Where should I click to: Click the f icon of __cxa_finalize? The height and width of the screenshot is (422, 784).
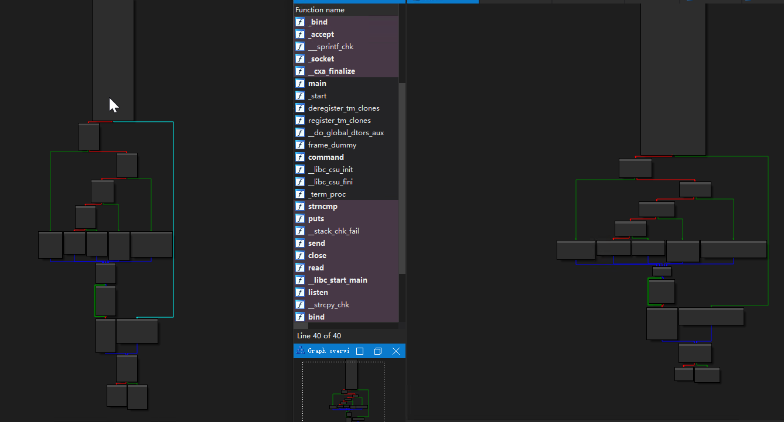click(300, 71)
